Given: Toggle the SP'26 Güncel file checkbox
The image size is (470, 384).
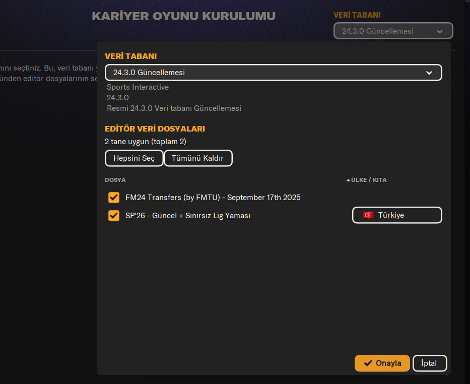Looking at the screenshot, I should [x=114, y=216].
